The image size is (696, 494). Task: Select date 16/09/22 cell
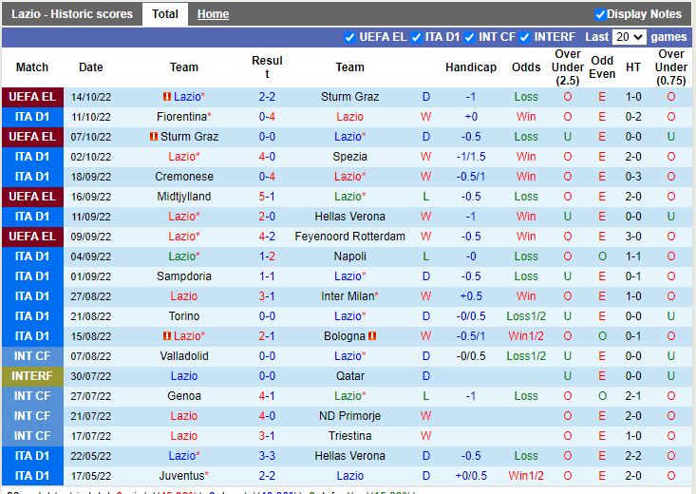point(90,197)
